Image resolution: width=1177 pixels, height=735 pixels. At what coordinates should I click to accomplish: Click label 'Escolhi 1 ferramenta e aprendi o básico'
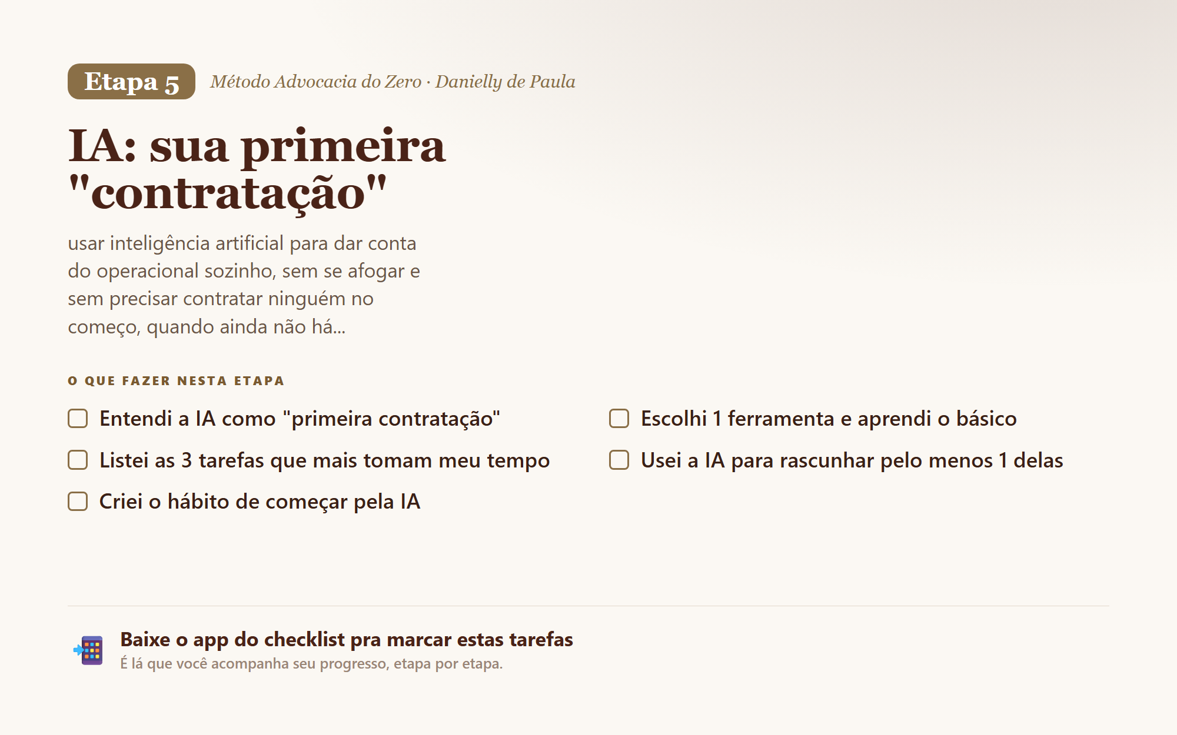pyautogui.click(x=829, y=419)
